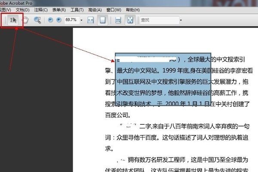Image resolution: width=258 pixels, height=172 pixels.
Task: Focus the 查找 search field
Action: coord(159,20)
